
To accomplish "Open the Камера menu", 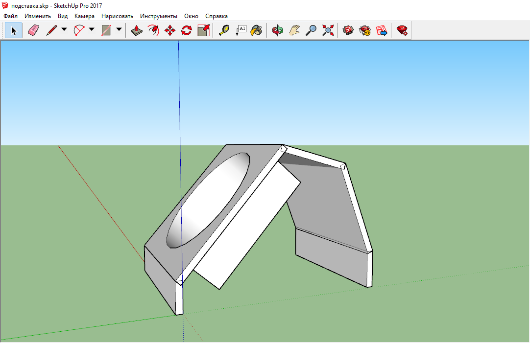I will [x=84, y=16].
